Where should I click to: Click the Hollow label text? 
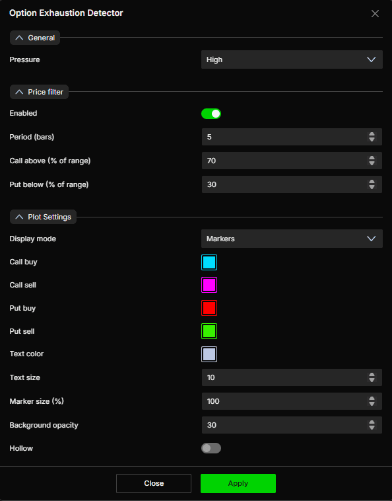tap(21, 448)
